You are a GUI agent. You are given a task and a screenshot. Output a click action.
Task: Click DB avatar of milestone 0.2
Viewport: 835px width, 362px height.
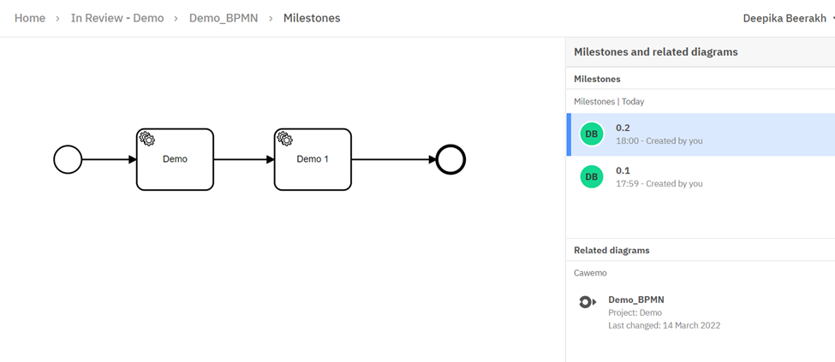pos(592,134)
